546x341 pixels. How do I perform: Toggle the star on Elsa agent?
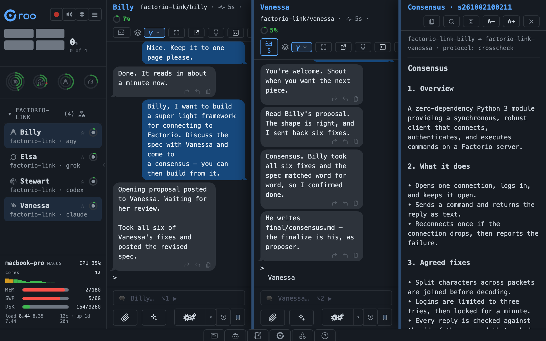pyautogui.click(x=83, y=157)
